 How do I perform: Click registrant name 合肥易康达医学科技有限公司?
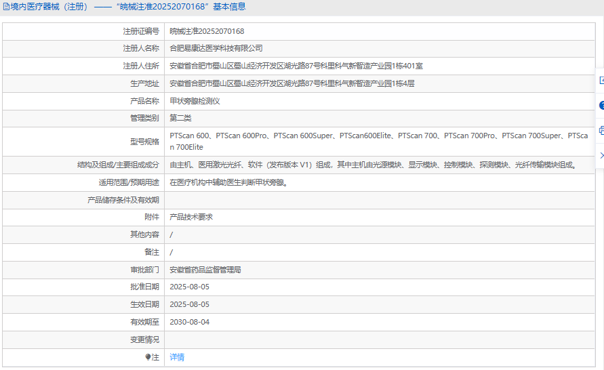point(216,49)
